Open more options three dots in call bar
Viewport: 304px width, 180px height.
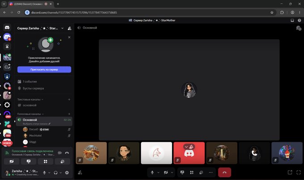211,172
